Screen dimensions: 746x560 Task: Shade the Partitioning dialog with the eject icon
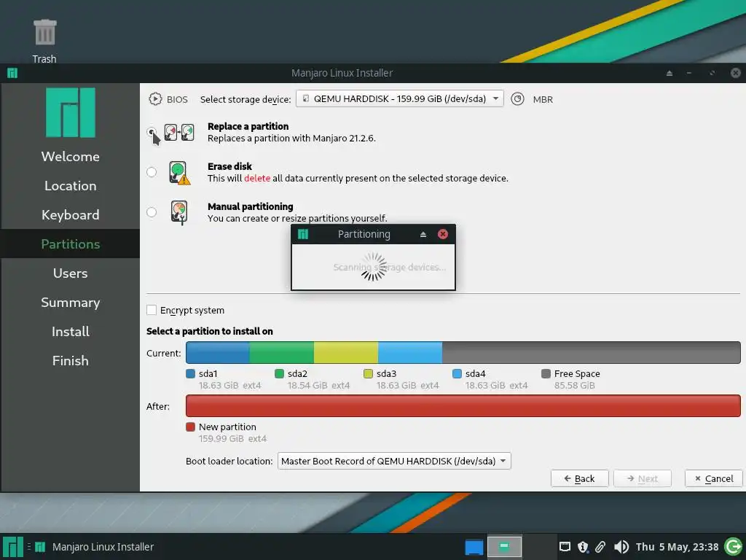click(x=423, y=234)
